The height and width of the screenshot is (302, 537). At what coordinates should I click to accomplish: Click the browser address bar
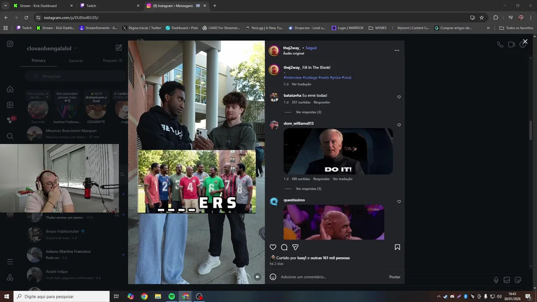[x=252, y=18]
